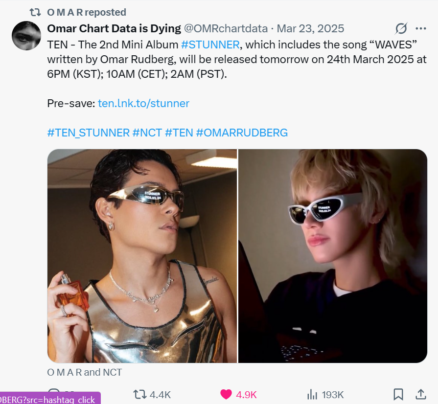Open the "O M A R reposted" link
This screenshot has width=438, height=404.
pos(87,12)
